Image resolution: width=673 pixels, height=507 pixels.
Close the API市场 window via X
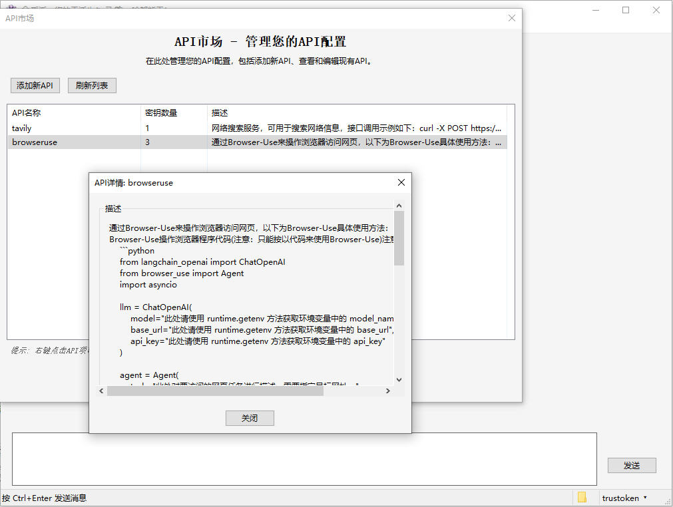[x=512, y=18]
